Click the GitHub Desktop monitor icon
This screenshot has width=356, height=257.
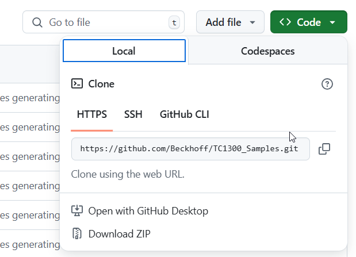click(x=77, y=211)
